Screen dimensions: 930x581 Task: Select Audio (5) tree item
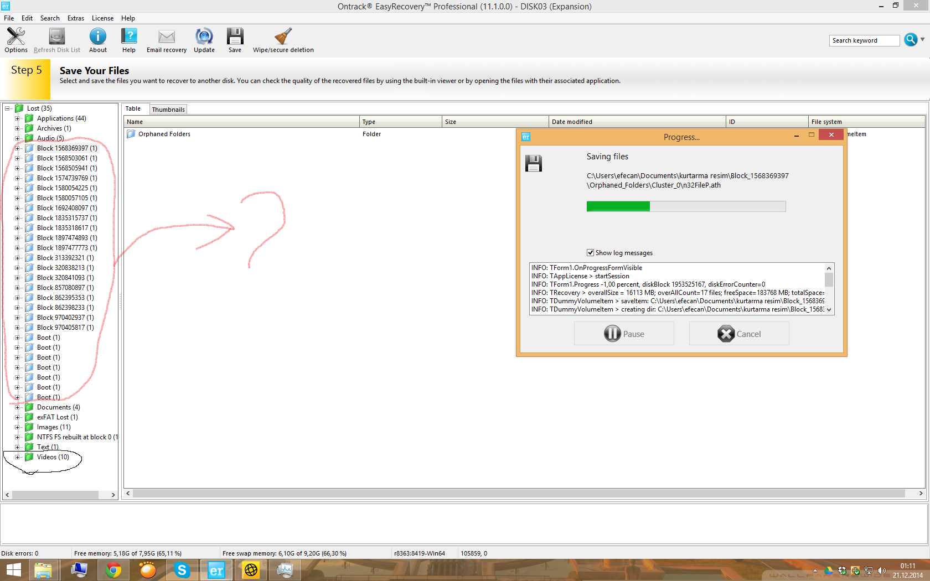[50, 138]
